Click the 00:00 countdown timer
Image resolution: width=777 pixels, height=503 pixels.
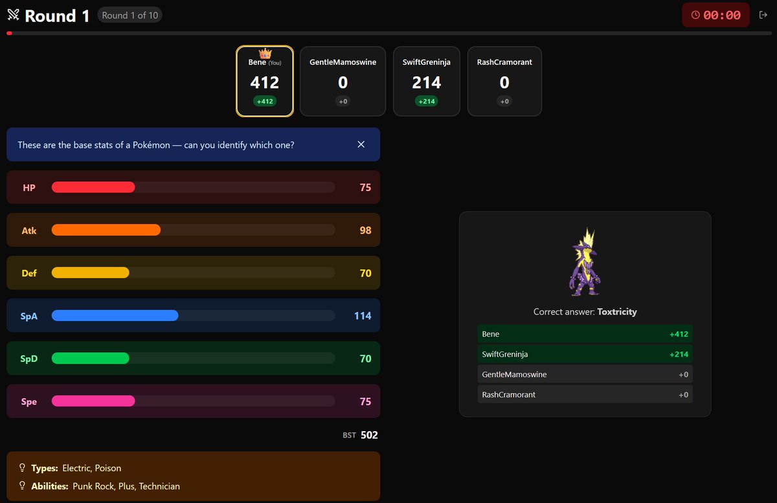[715, 15]
